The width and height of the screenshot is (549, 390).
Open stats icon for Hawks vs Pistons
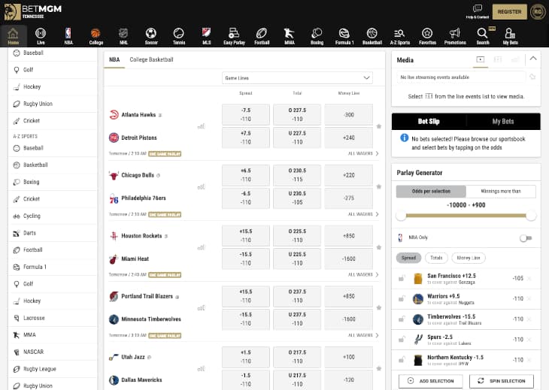click(x=201, y=126)
